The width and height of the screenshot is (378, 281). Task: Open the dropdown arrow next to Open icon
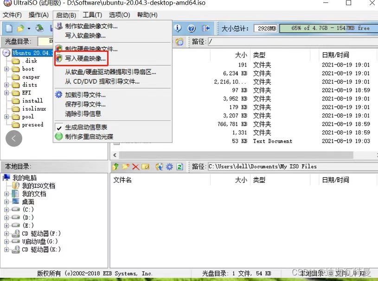(x=29, y=29)
